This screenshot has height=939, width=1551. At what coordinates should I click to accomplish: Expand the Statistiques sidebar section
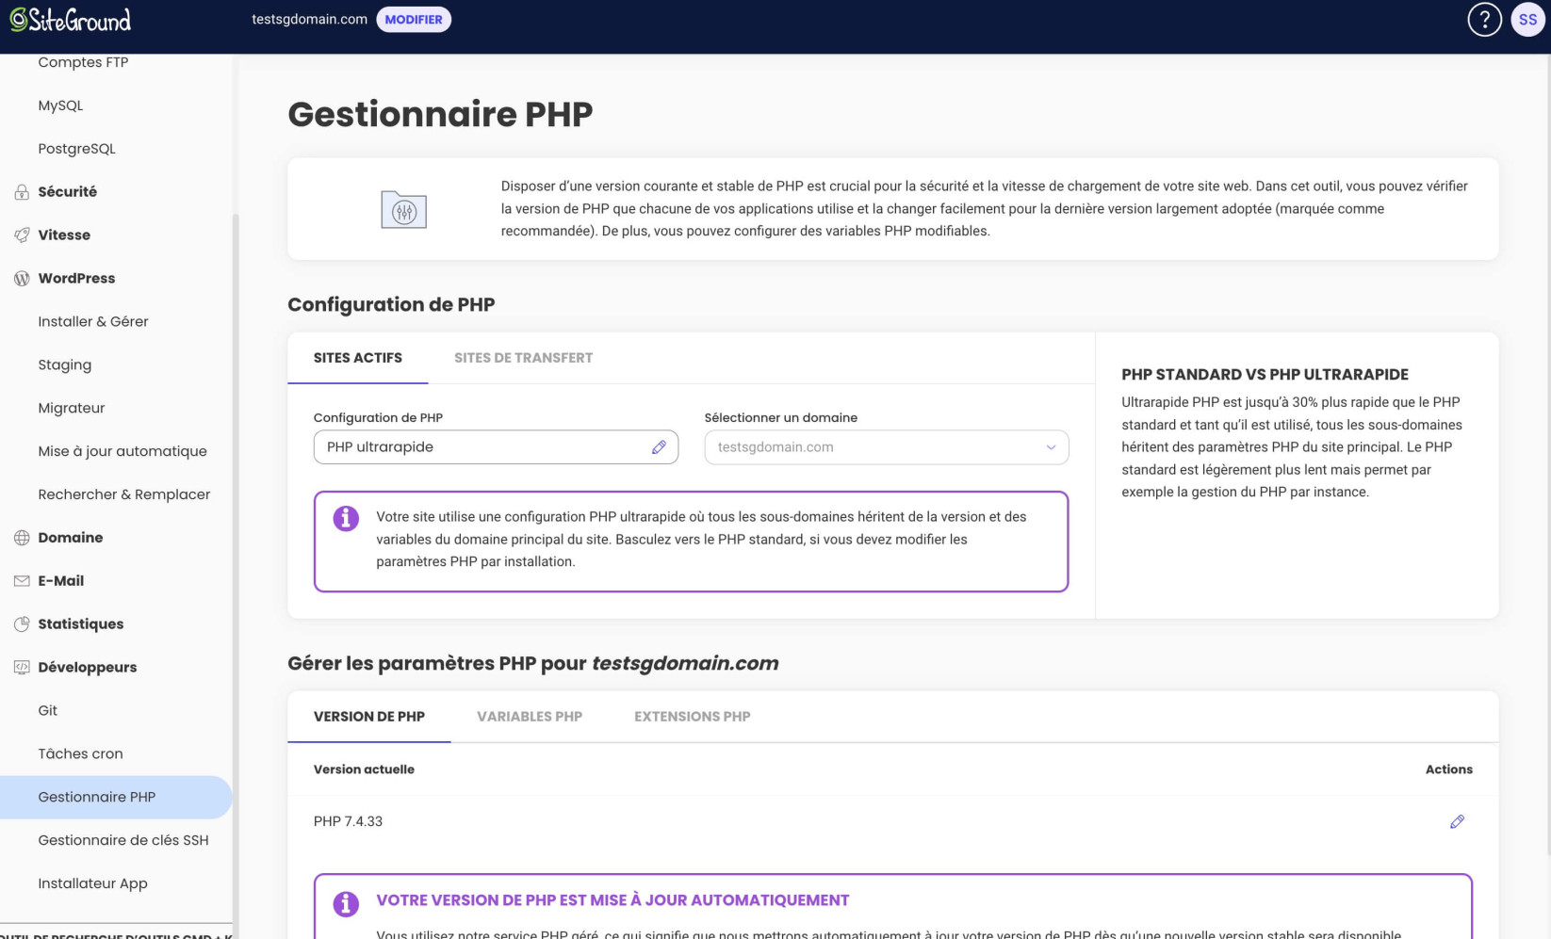81,624
